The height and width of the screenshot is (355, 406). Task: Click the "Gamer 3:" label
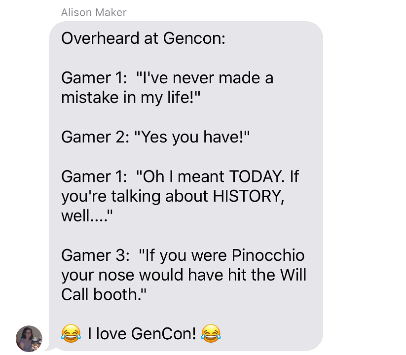[95, 255]
